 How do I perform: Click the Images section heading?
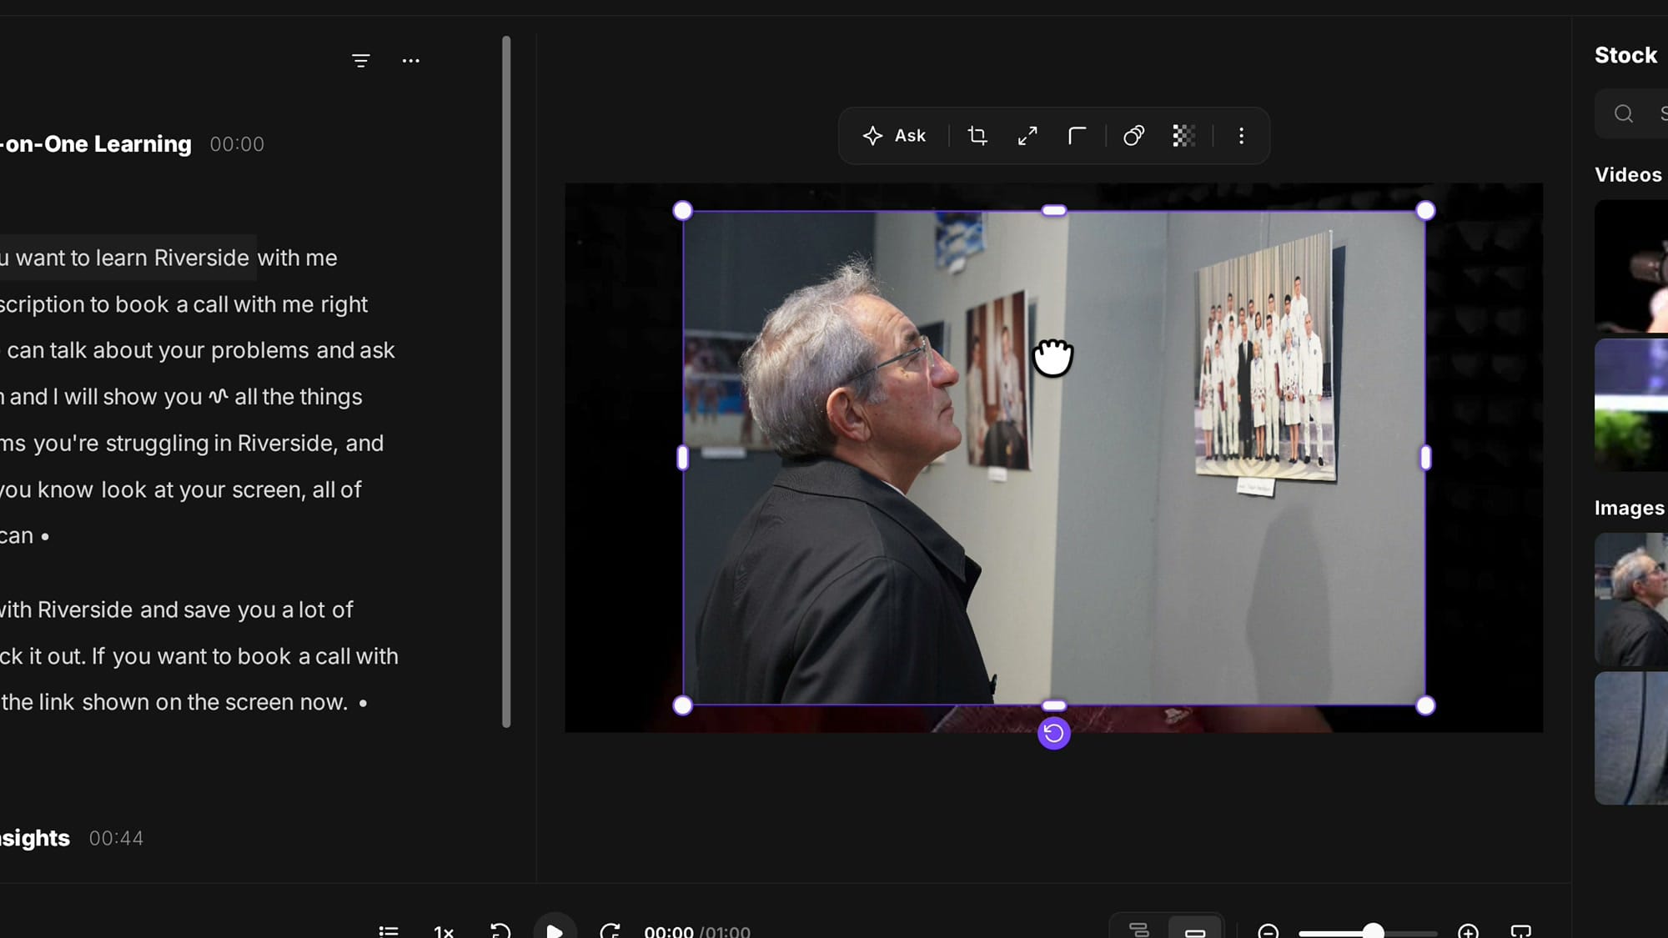(1629, 508)
